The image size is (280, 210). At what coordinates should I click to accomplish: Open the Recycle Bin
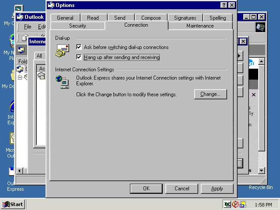tap(261, 187)
